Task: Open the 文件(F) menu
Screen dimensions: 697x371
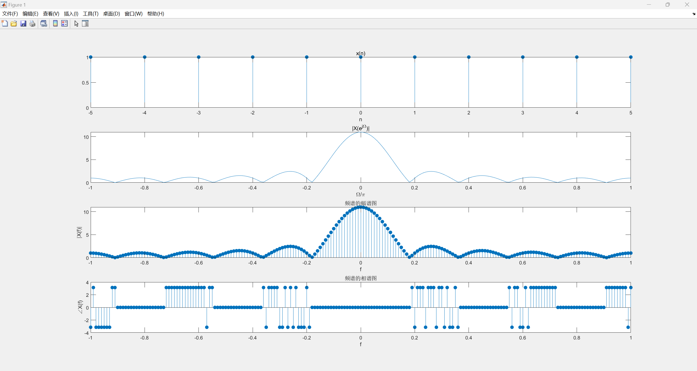Action: [10, 14]
